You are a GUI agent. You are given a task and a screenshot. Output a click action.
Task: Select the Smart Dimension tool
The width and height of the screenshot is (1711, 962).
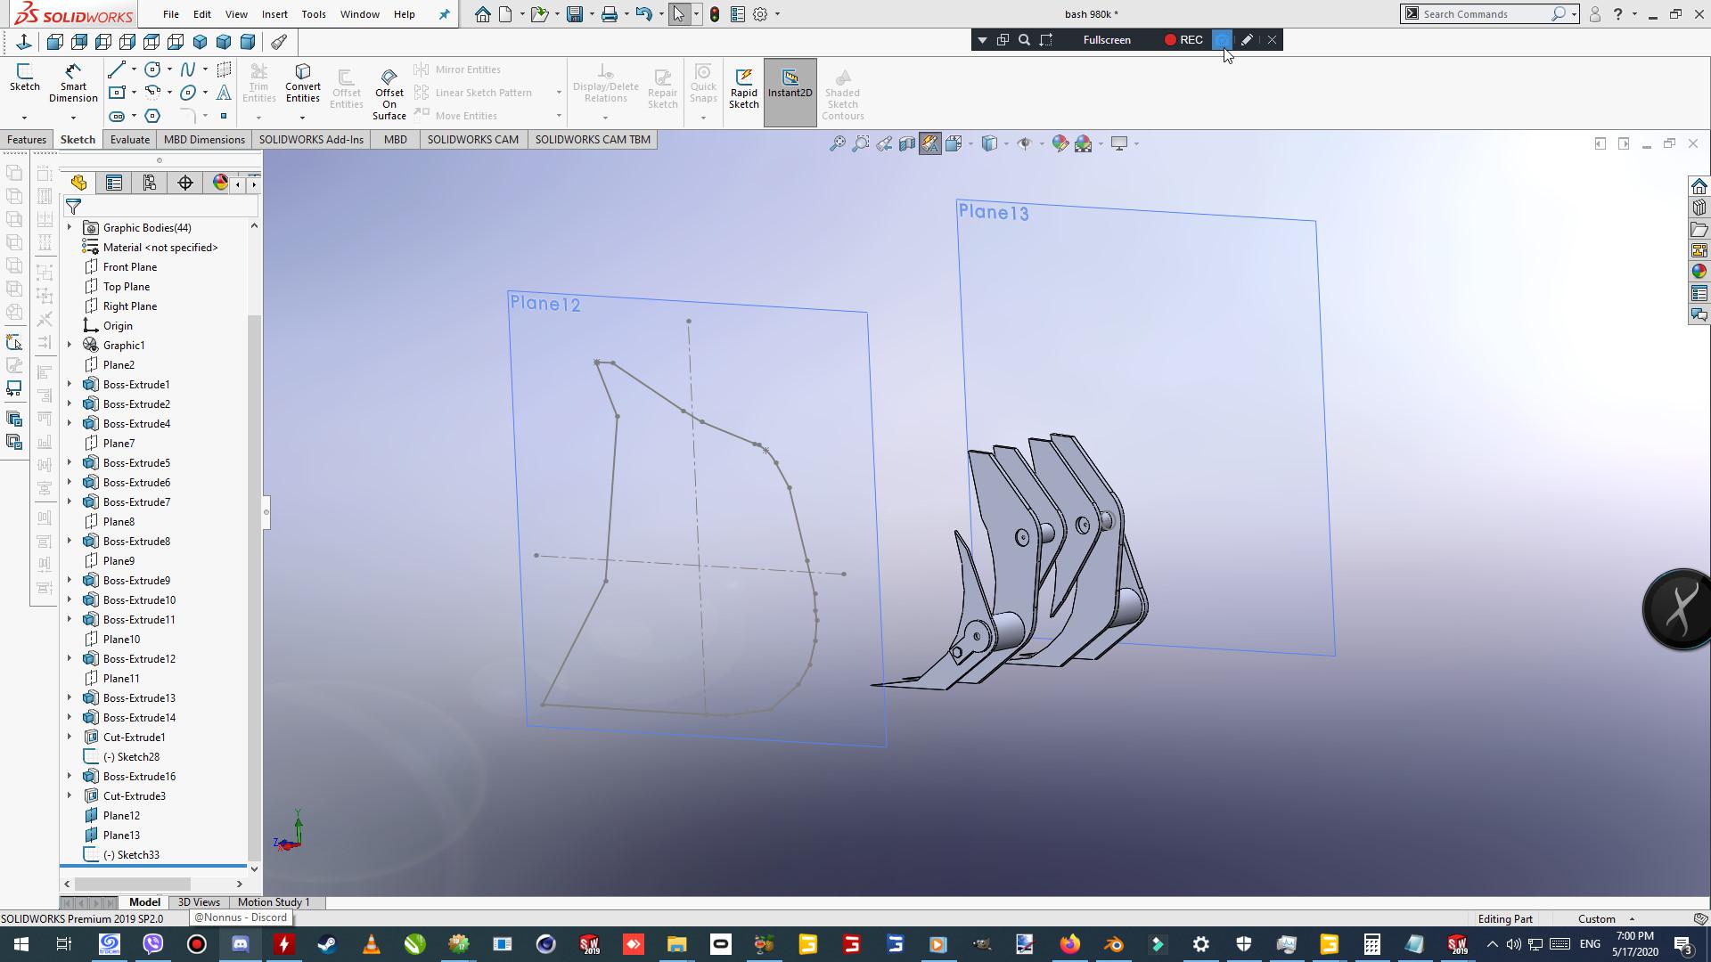tap(73, 83)
